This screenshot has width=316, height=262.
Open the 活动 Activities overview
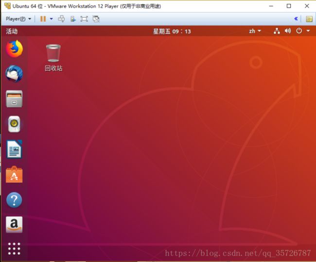[12, 31]
